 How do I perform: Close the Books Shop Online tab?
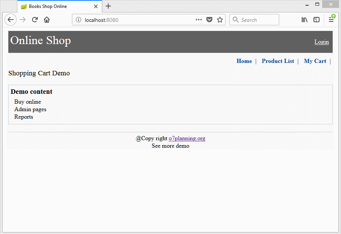click(96, 6)
